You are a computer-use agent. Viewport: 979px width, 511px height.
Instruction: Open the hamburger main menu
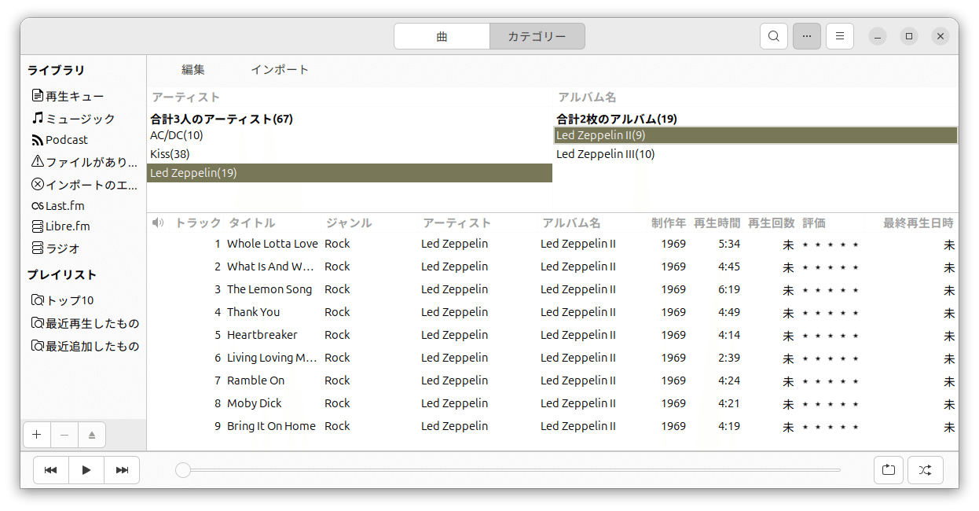[840, 36]
